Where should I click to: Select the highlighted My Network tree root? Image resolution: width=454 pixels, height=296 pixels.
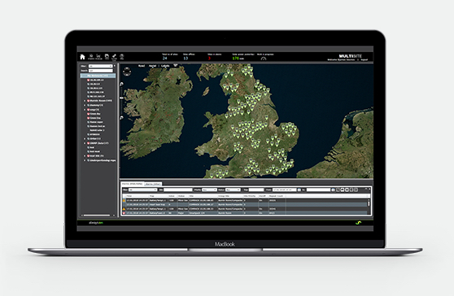[x=98, y=76]
